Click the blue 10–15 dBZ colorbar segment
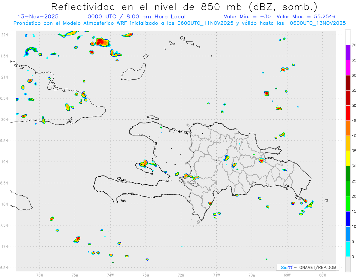This screenshot has width=362, height=279. click(348, 219)
